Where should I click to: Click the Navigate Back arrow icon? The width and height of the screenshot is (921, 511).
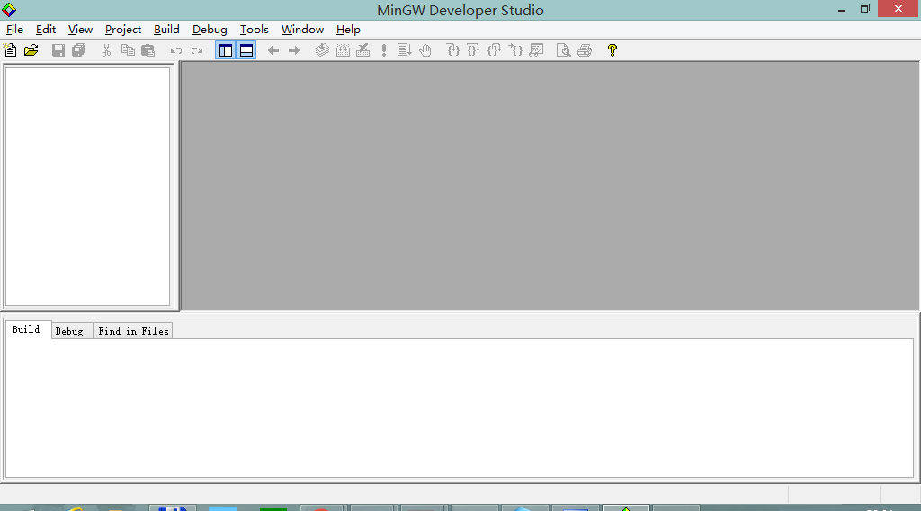(x=273, y=50)
